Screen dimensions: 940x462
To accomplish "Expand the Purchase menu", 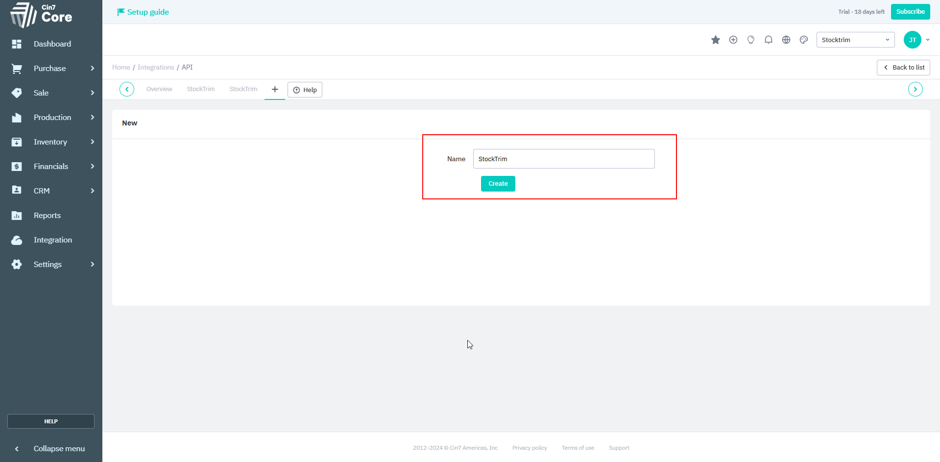I will tap(51, 69).
